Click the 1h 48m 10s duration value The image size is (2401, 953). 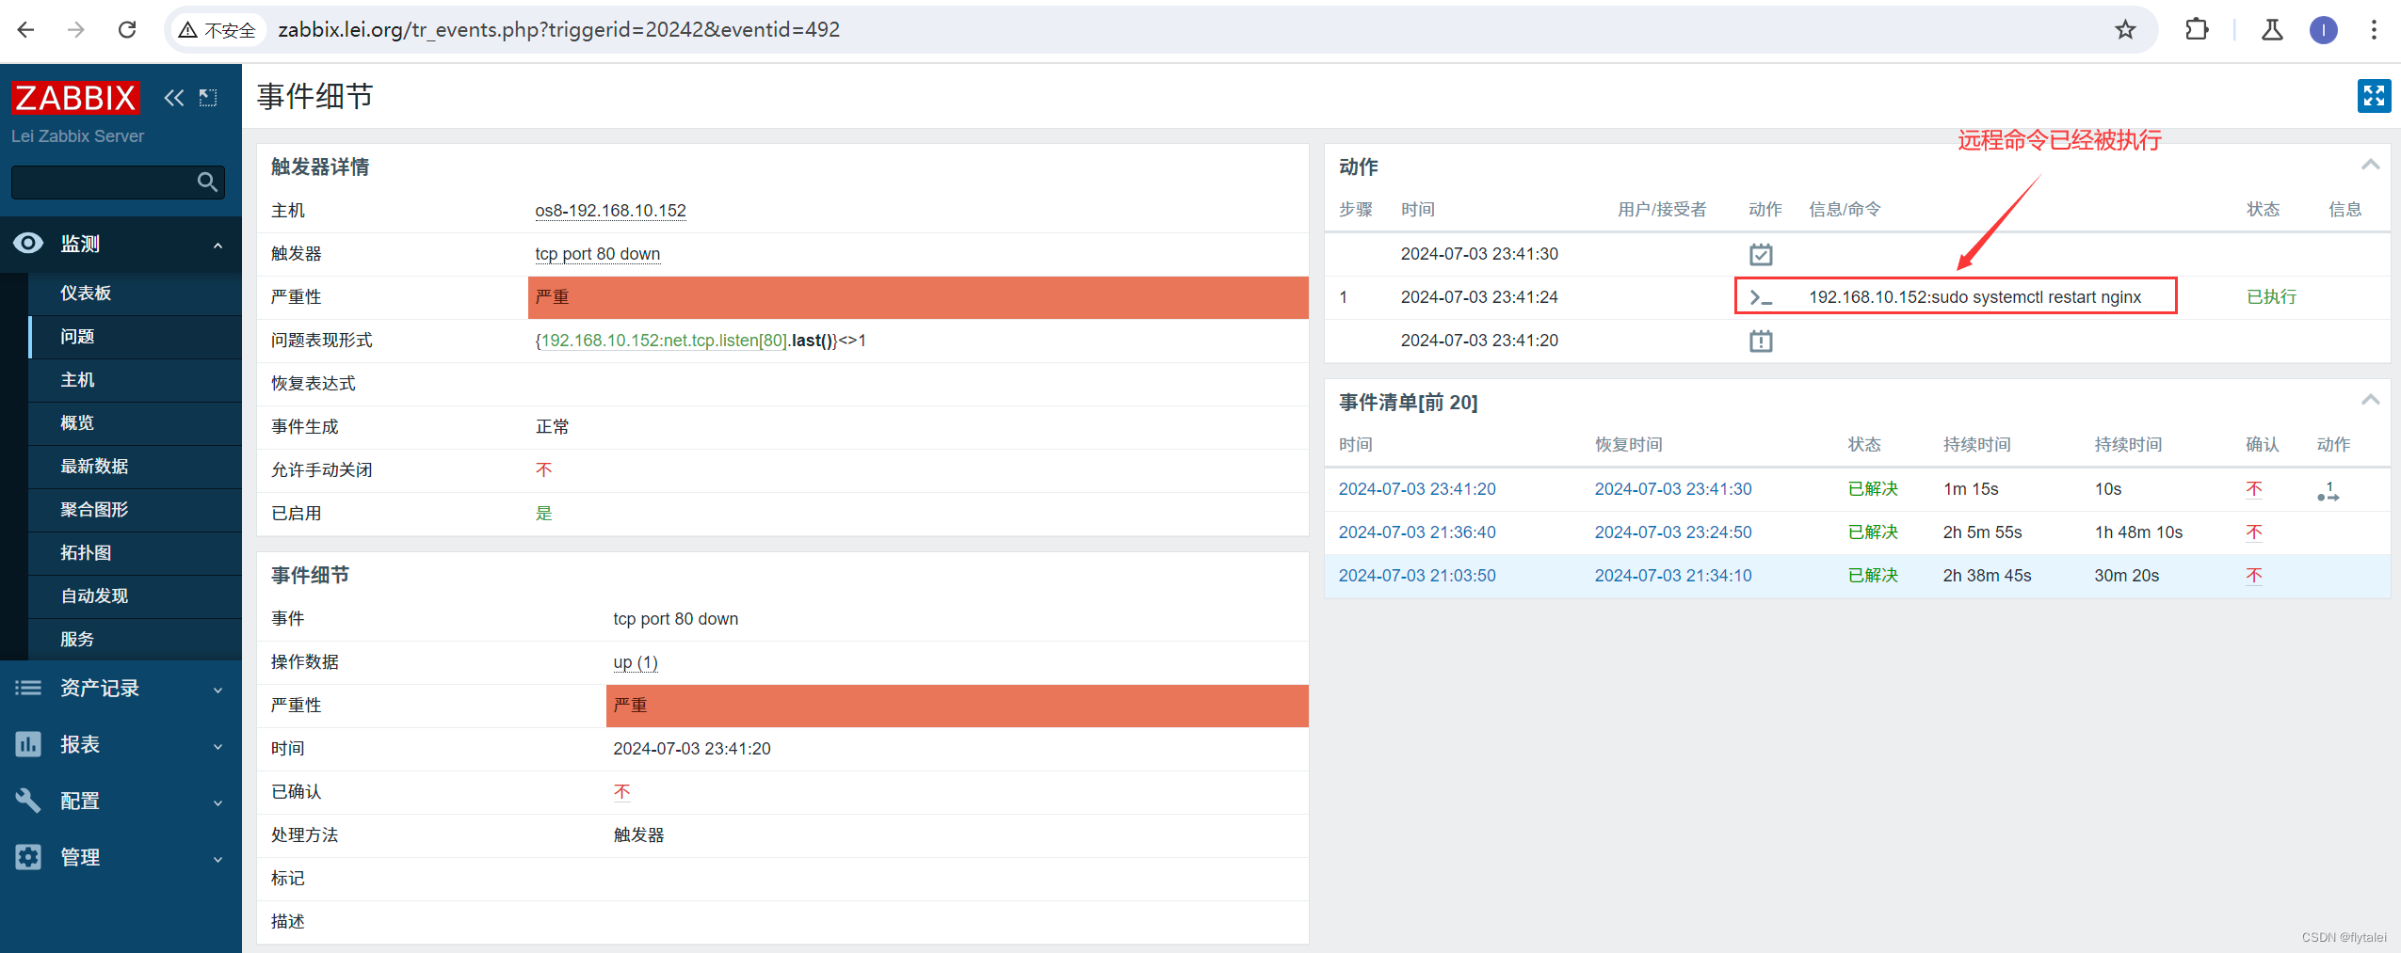2138,532
